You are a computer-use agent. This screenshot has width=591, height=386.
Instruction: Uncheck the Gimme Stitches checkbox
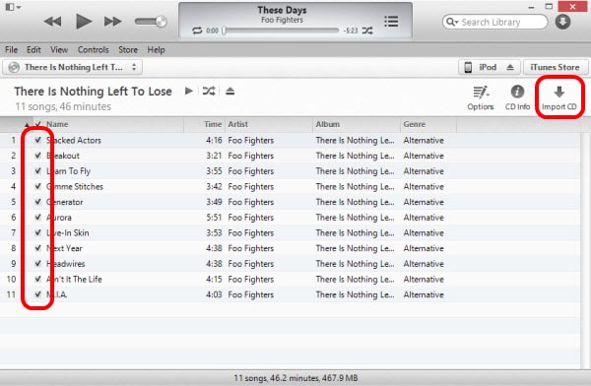[x=37, y=186]
